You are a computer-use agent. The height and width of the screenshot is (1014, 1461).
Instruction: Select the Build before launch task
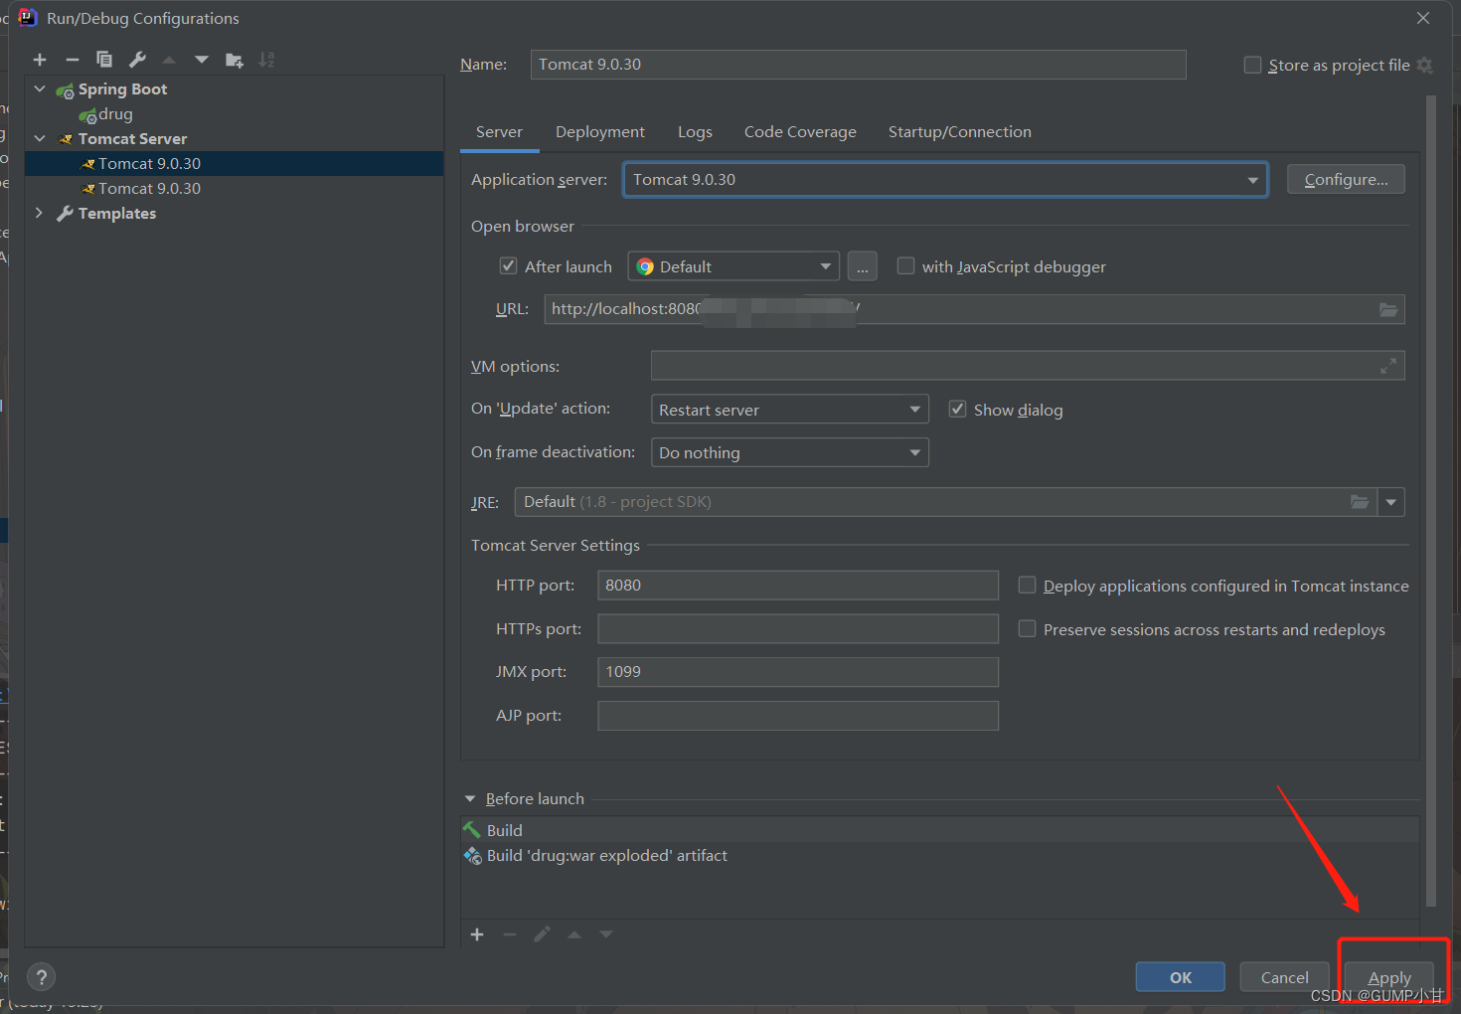(940, 830)
